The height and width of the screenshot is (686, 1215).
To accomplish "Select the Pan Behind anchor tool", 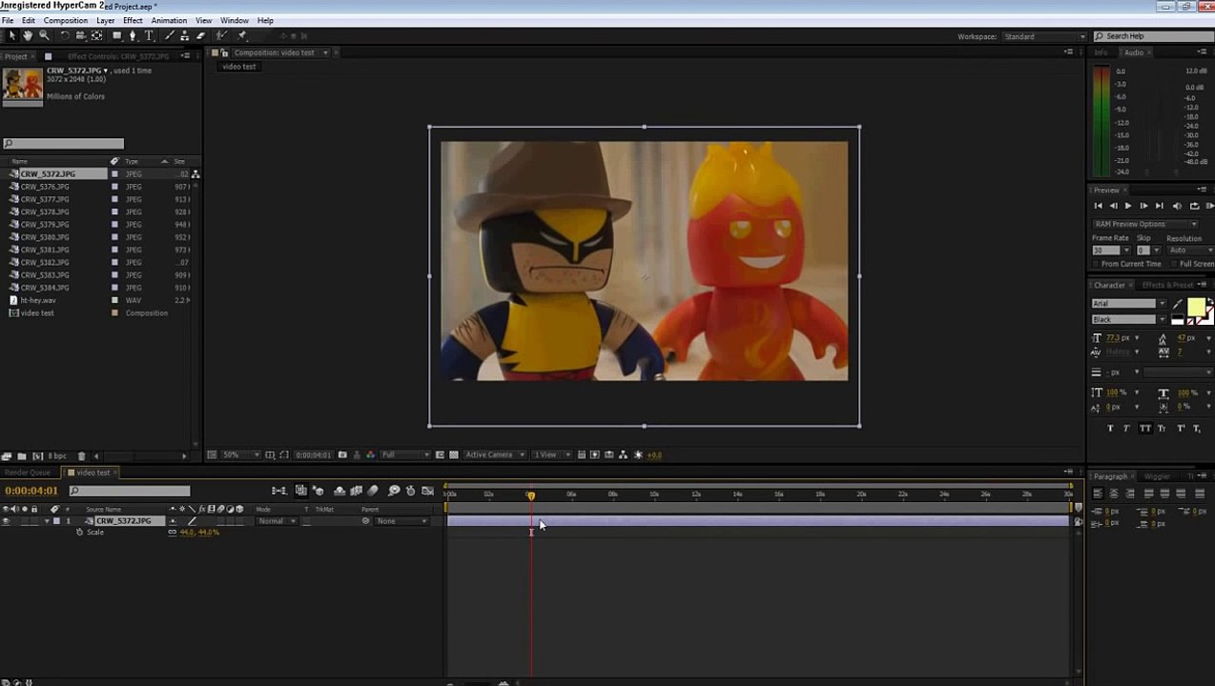I will click(x=96, y=36).
